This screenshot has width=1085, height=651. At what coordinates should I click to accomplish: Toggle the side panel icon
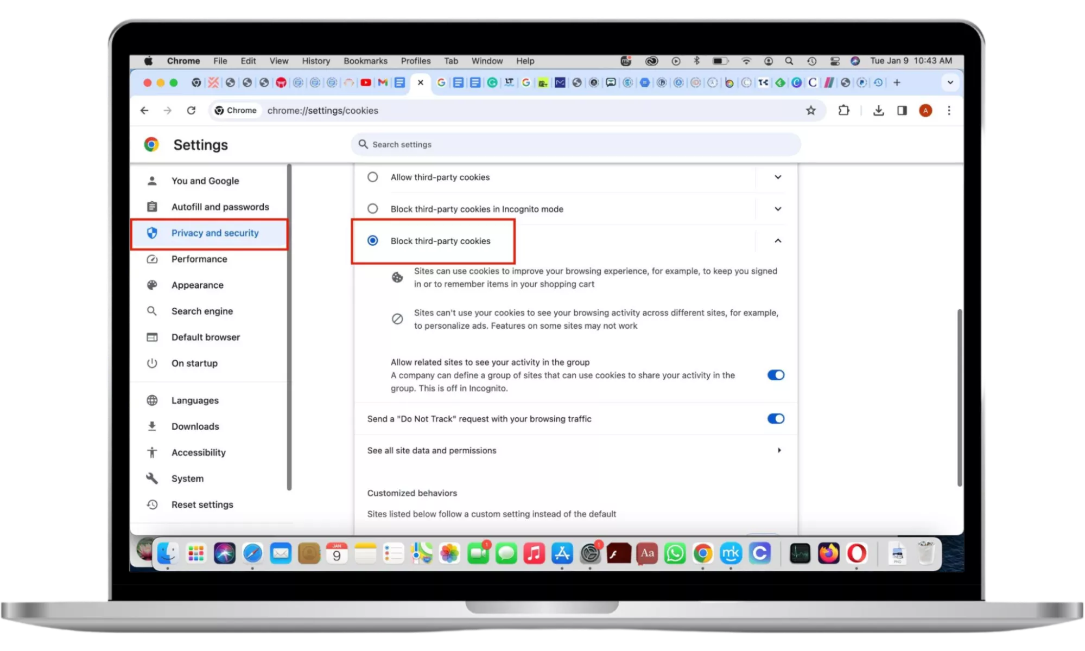[x=902, y=111]
